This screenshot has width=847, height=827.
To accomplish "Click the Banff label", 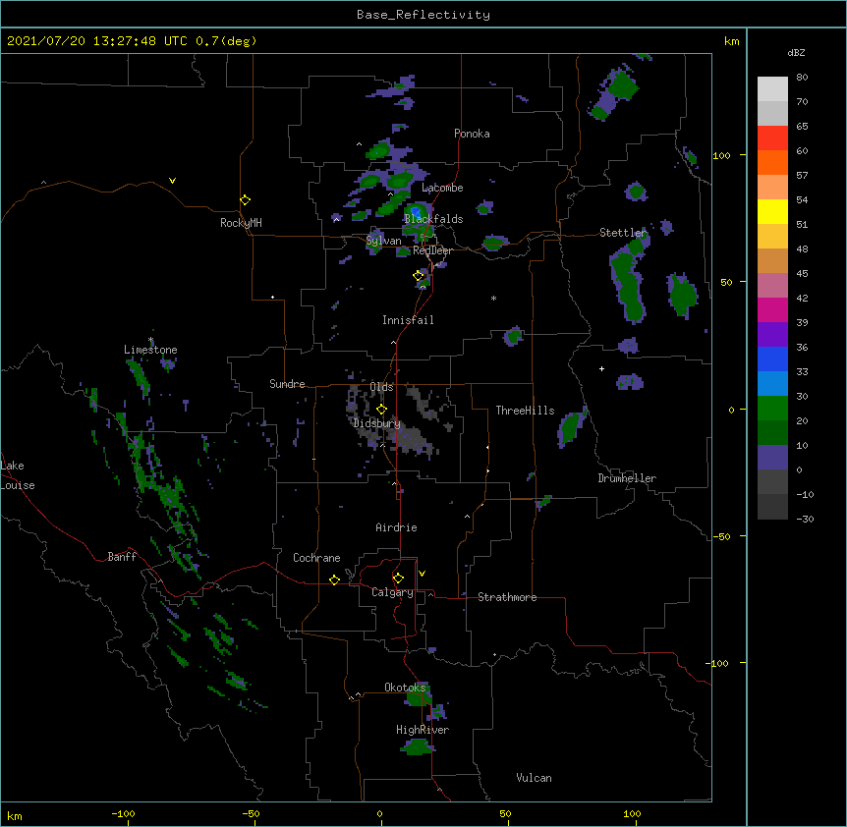I will point(122,557).
